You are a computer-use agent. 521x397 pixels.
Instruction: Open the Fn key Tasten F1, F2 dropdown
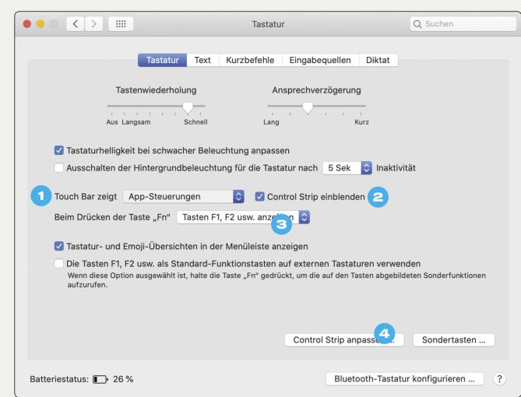point(243,217)
